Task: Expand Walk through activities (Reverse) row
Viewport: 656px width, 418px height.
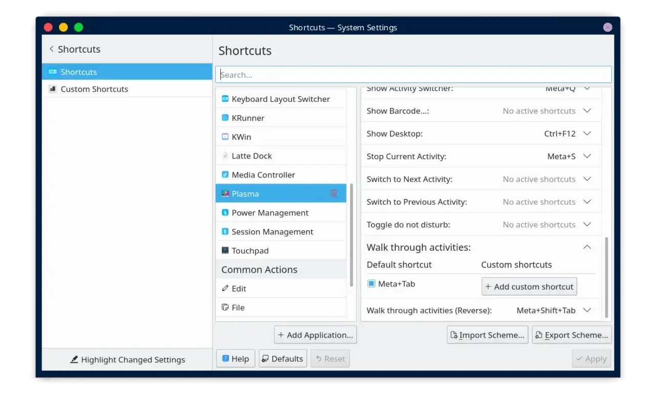Action: (x=587, y=310)
